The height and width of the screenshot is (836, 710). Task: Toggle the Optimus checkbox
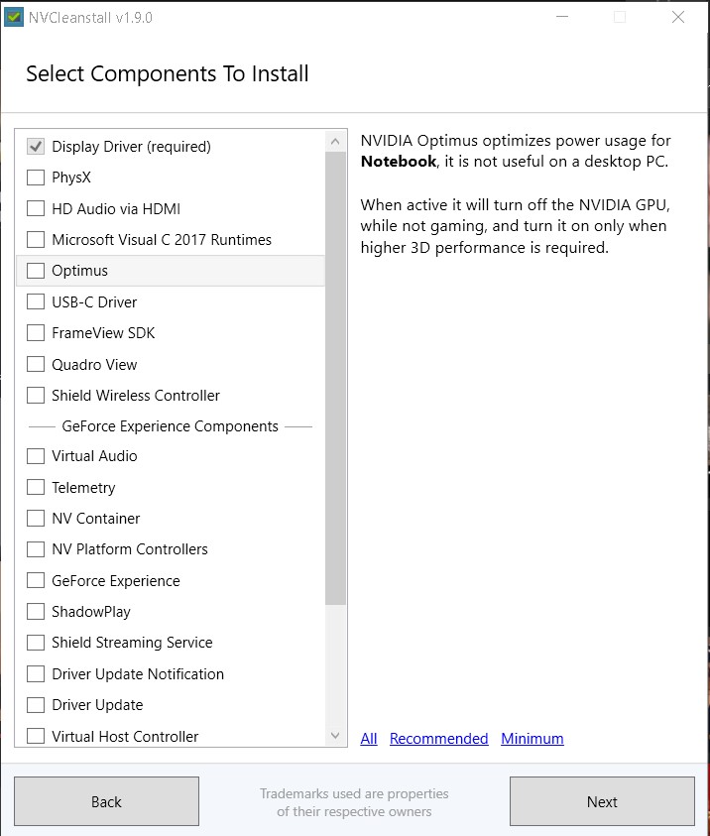click(36, 271)
